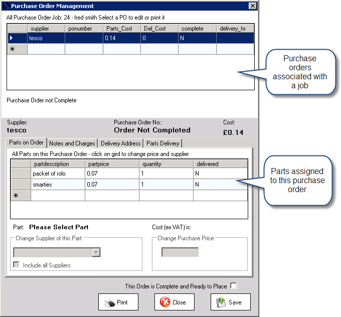Click new-row asterisk in parts grid
Screen dimensions: 341x317
coord(16,196)
